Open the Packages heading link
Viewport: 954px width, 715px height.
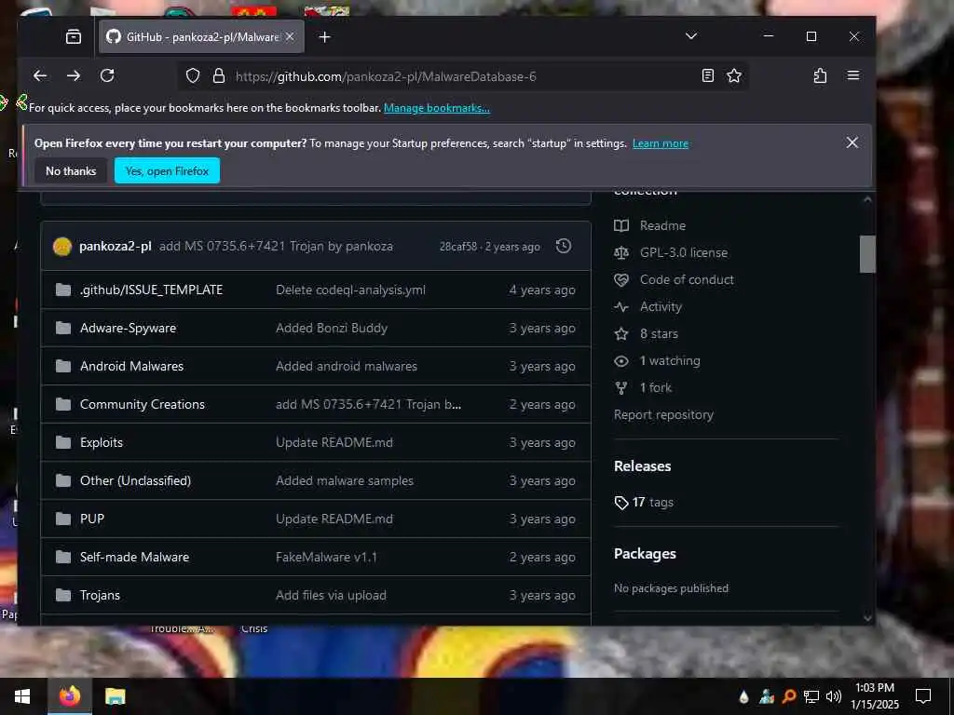click(x=645, y=554)
